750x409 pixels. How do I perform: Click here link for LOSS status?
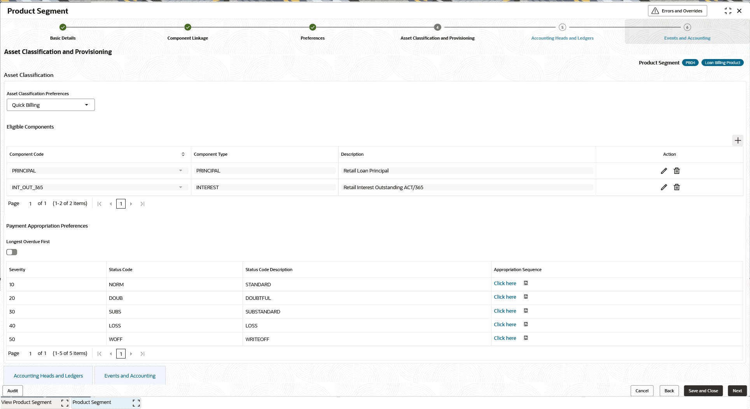point(505,324)
